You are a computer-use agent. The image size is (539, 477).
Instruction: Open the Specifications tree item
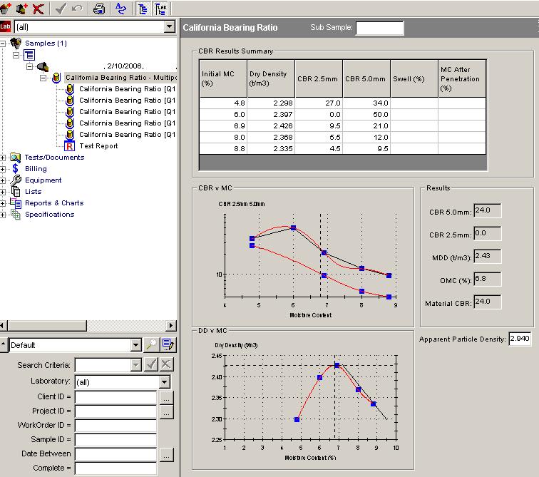coord(49,215)
